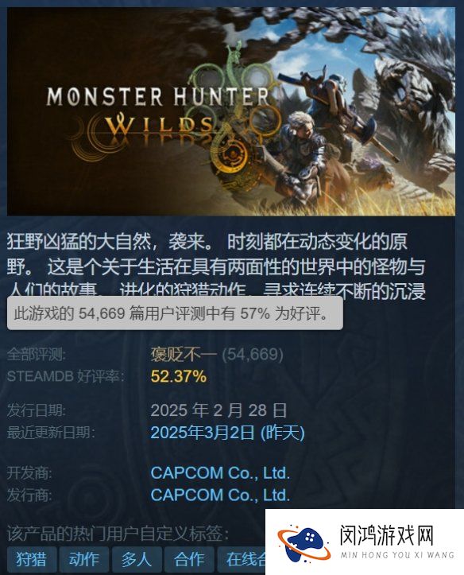The height and width of the screenshot is (575, 464).
Task: Click the 52.37% SteamDB rating
Action: (x=179, y=376)
